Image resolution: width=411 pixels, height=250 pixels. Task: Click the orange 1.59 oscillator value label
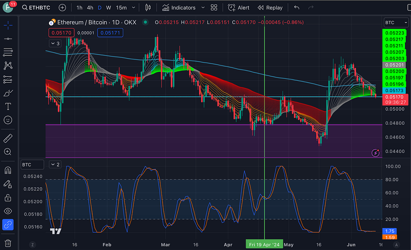(390, 238)
